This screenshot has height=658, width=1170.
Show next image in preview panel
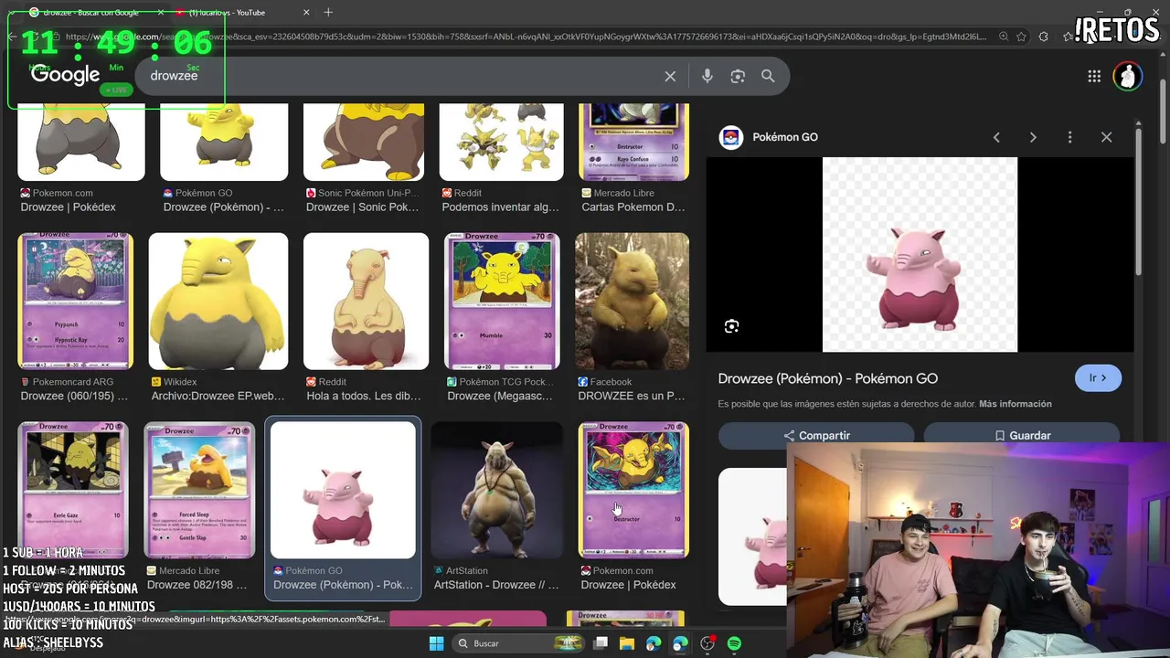1033,137
